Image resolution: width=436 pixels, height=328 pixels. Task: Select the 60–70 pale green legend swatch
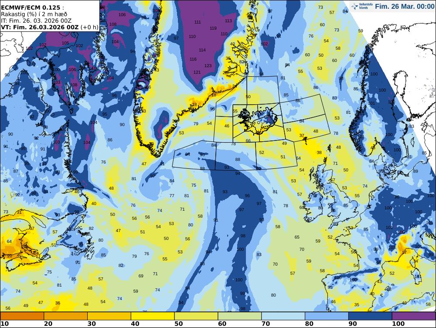tap(240, 316)
